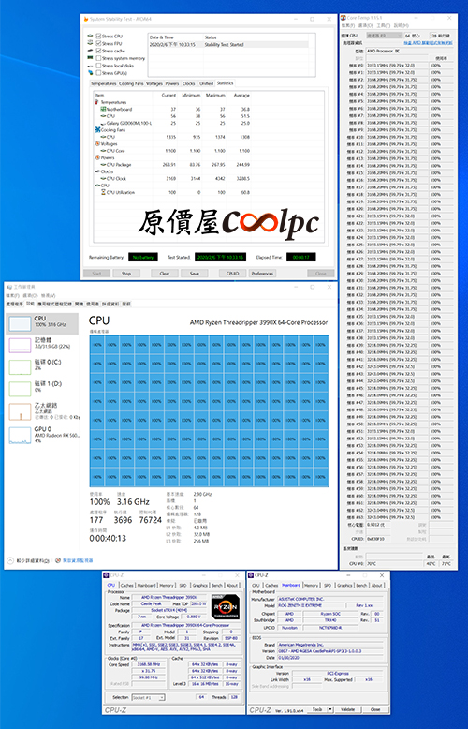Image resolution: width=468 pixels, height=729 pixels.
Task: Click the Stop button in AIDA64
Action: point(126,274)
